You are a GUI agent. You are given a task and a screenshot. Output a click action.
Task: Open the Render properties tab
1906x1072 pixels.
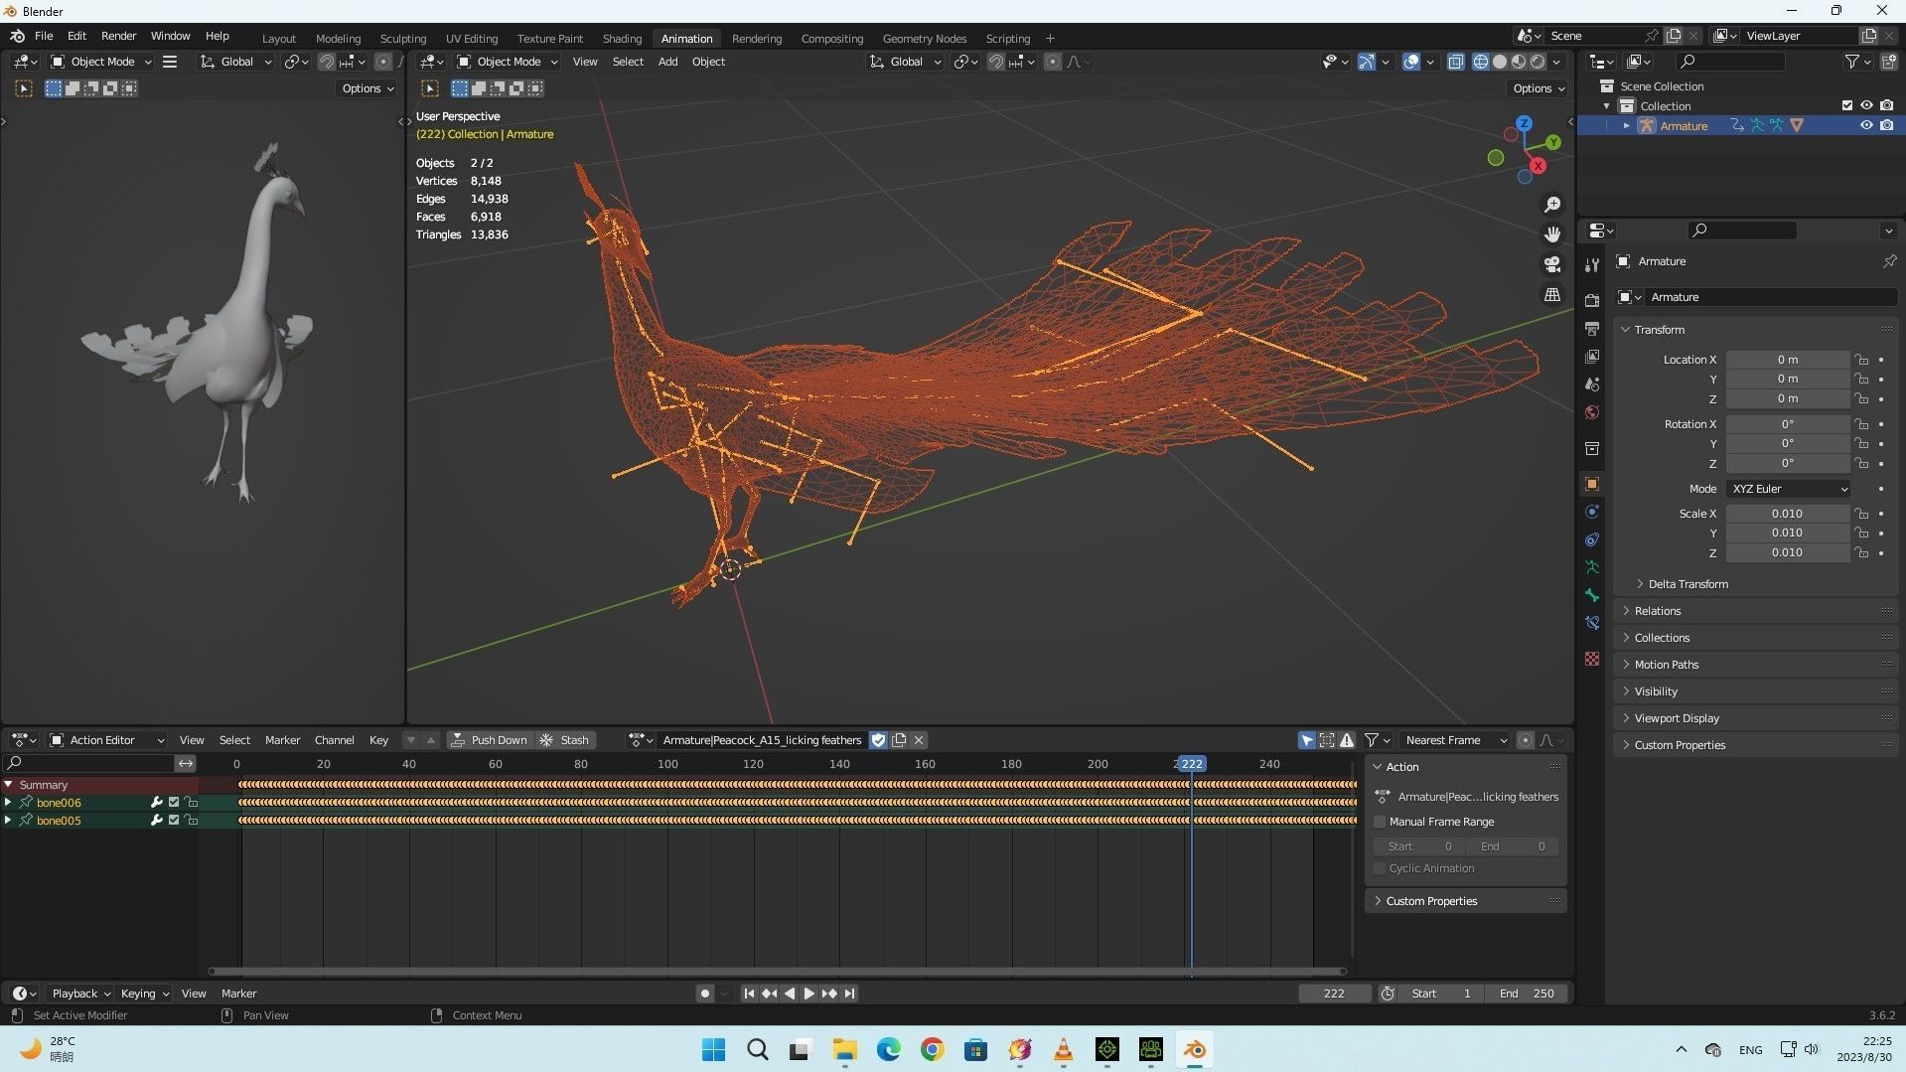pyautogui.click(x=1592, y=300)
